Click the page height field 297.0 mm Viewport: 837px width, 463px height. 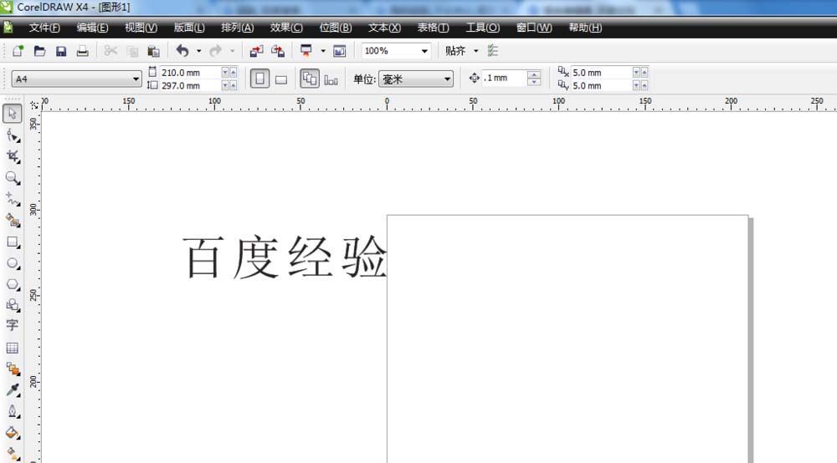point(190,86)
